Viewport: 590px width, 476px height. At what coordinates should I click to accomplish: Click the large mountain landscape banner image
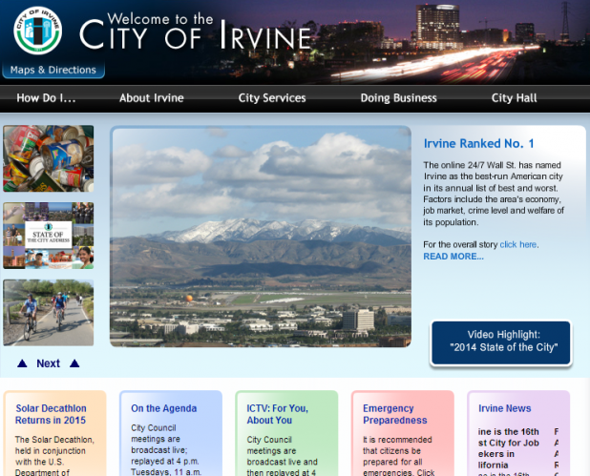pyautogui.click(x=261, y=237)
